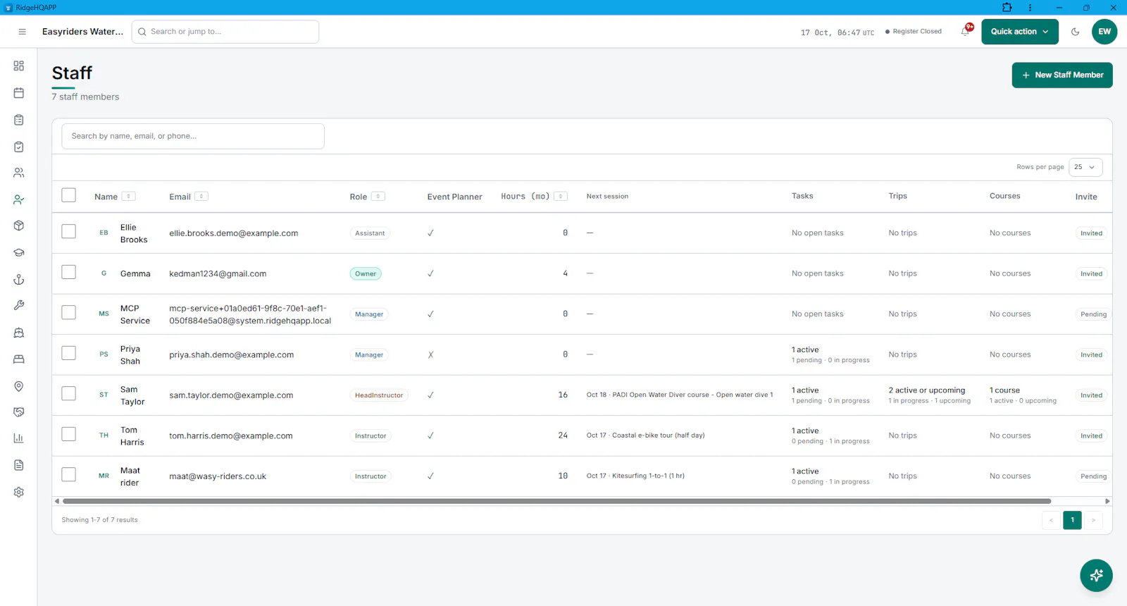Screen dimensions: 1127x606
Task: Open the clipboard list icon in sidebar
Action: click(19, 120)
